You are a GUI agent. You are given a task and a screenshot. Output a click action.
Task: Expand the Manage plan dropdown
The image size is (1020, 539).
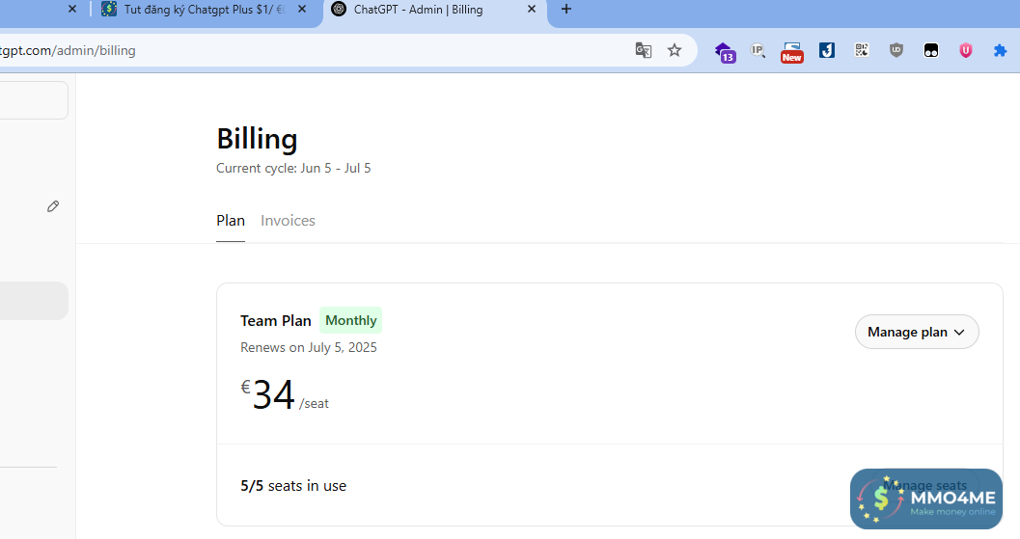coord(917,332)
